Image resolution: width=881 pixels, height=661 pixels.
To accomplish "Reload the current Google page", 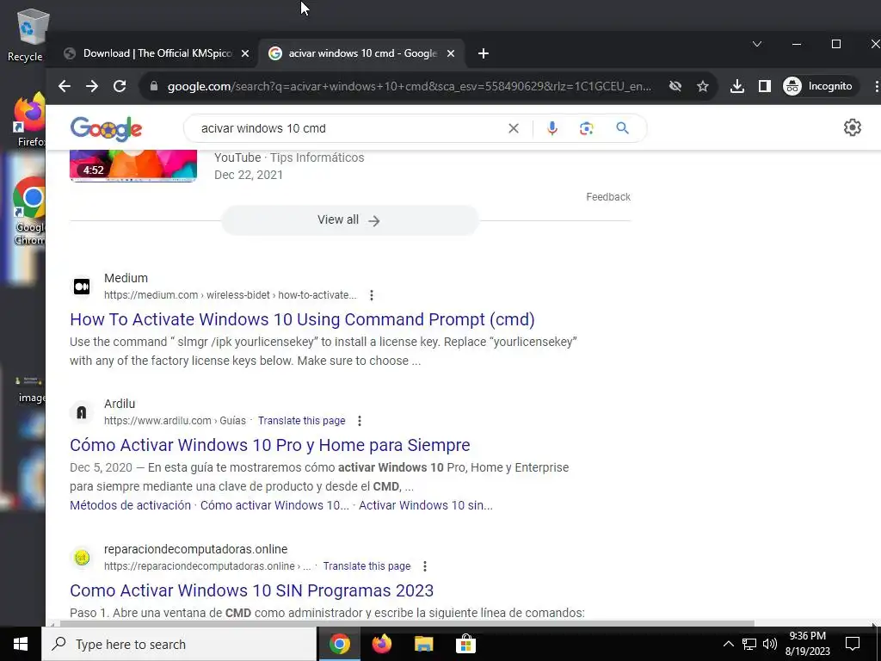I will coord(120,86).
